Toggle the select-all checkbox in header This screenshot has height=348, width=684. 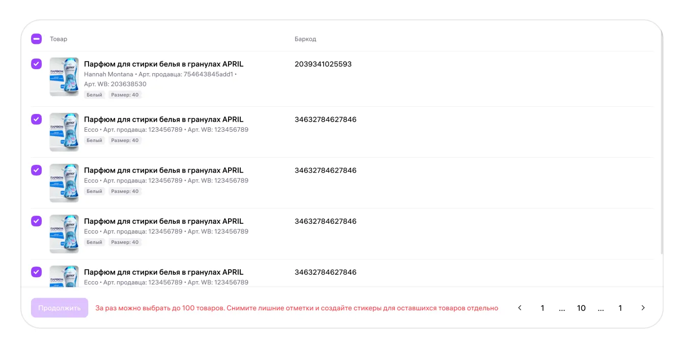click(36, 39)
